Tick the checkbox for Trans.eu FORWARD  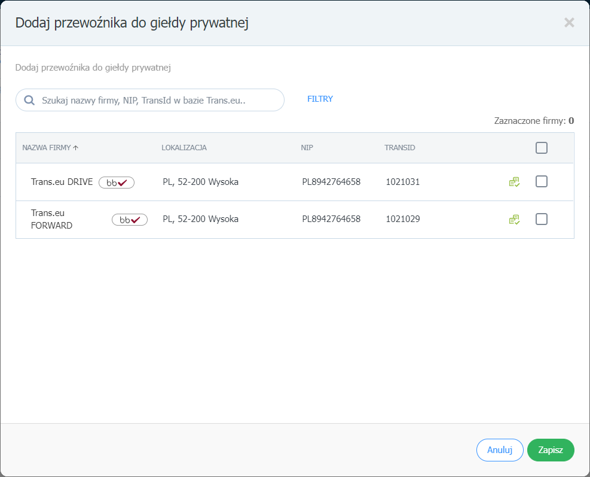click(542, 219)
